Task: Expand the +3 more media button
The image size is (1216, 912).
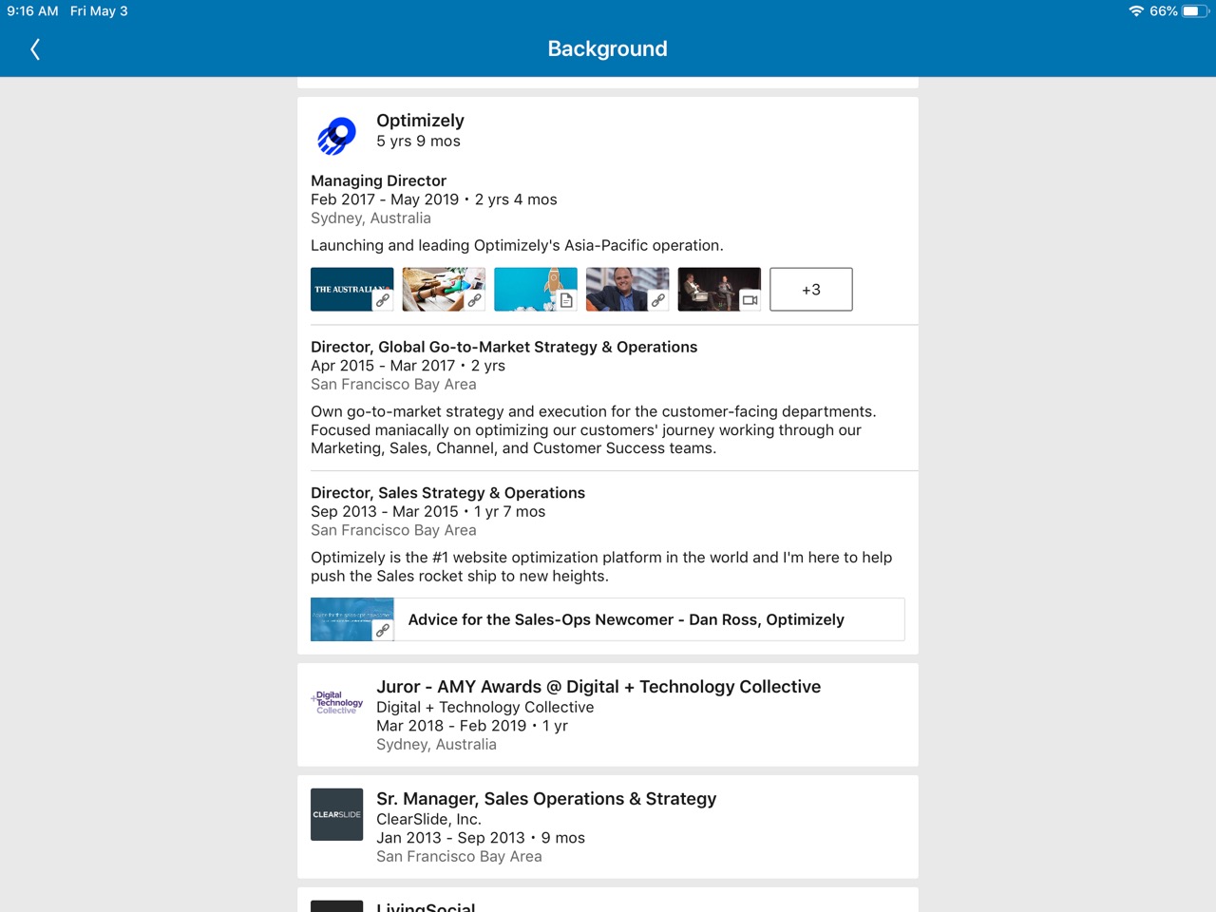Action: pos(810,290)
